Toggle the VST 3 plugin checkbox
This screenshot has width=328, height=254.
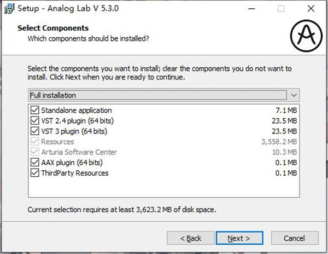[x=35, y=131]
